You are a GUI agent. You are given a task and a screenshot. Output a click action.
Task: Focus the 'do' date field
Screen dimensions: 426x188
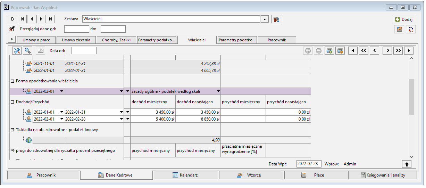113,29
